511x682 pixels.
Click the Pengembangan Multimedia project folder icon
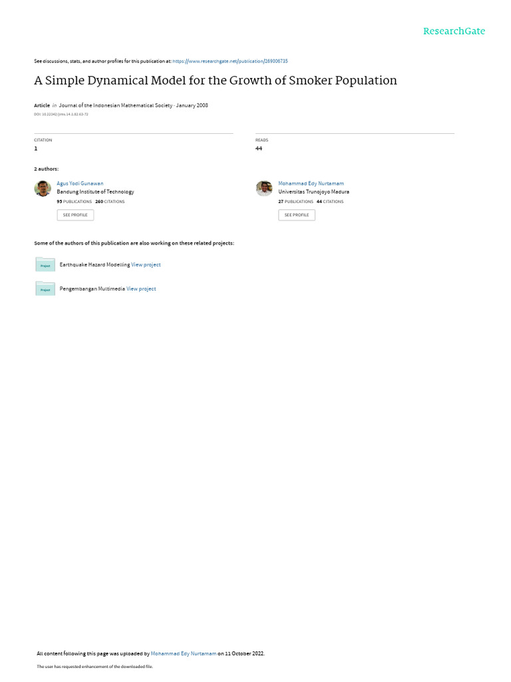tap(45, 288)
